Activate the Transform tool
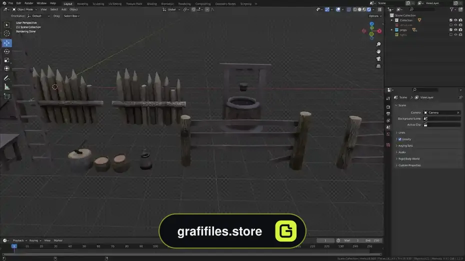This screenshot has width=465, height=261. coord(6,69)
